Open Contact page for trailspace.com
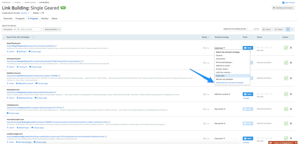The height and width of the screenshot is (144, 298). pos(13,113)
